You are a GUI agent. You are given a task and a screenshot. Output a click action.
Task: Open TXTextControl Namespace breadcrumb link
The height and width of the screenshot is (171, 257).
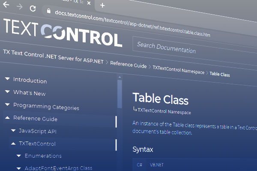tap(179, 70)
